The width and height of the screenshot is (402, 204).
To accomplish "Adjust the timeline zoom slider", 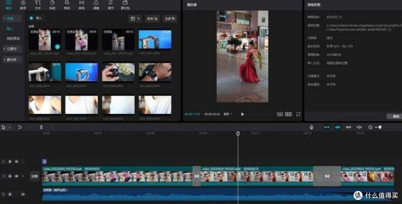I will tap(379, 127).
